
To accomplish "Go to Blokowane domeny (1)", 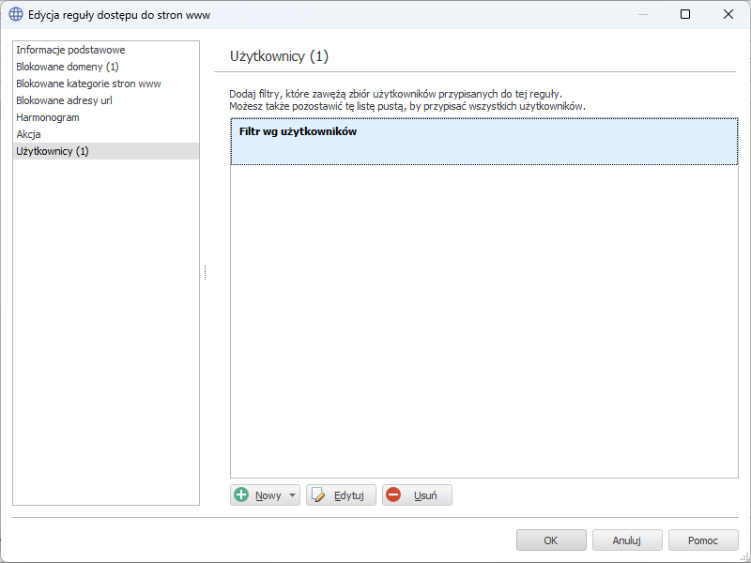I will 68,67.
